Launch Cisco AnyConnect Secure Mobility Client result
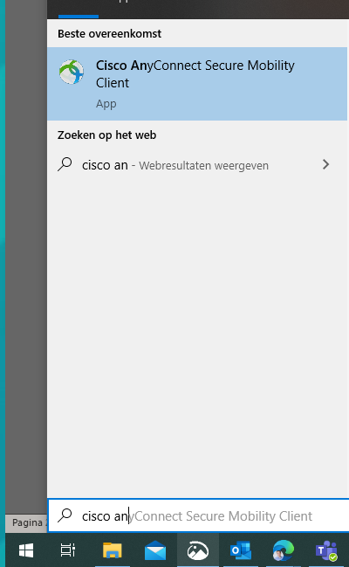 pos(197,84)
